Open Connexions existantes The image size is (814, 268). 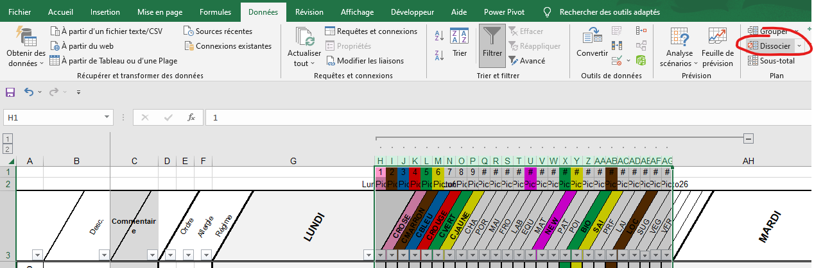[227, 46]
